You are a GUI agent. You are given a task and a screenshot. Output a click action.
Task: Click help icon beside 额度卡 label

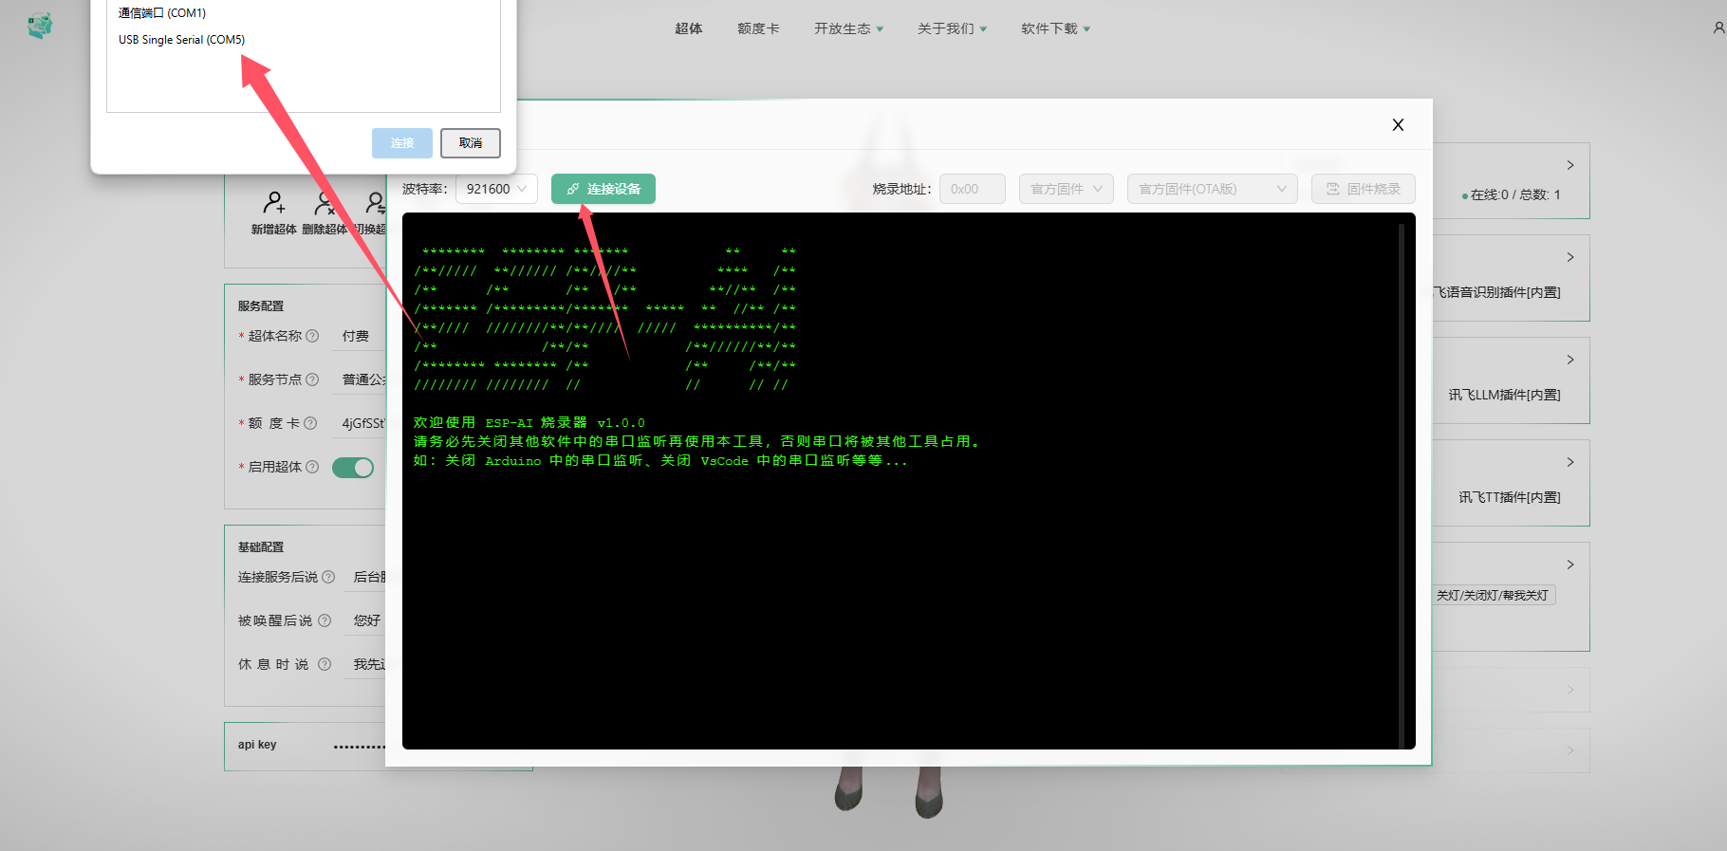[310, 423]
